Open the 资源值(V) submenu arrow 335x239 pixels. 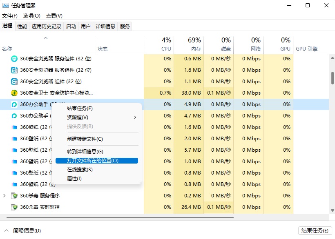pyautogui.click(x=135, y=117)
